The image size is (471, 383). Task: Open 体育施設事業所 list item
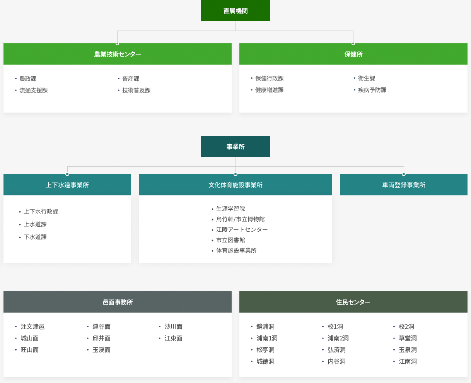[236, 250]
